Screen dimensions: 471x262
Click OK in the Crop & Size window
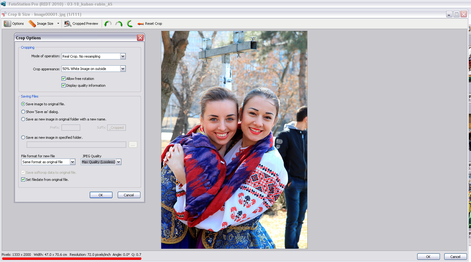428,257
